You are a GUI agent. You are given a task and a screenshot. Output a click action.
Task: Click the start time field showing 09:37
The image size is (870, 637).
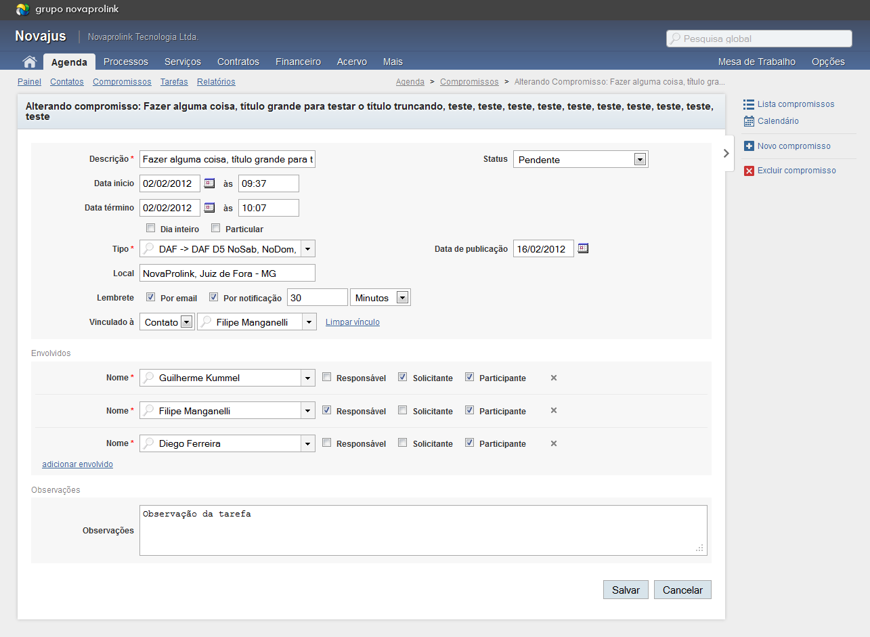click(269, 183)
